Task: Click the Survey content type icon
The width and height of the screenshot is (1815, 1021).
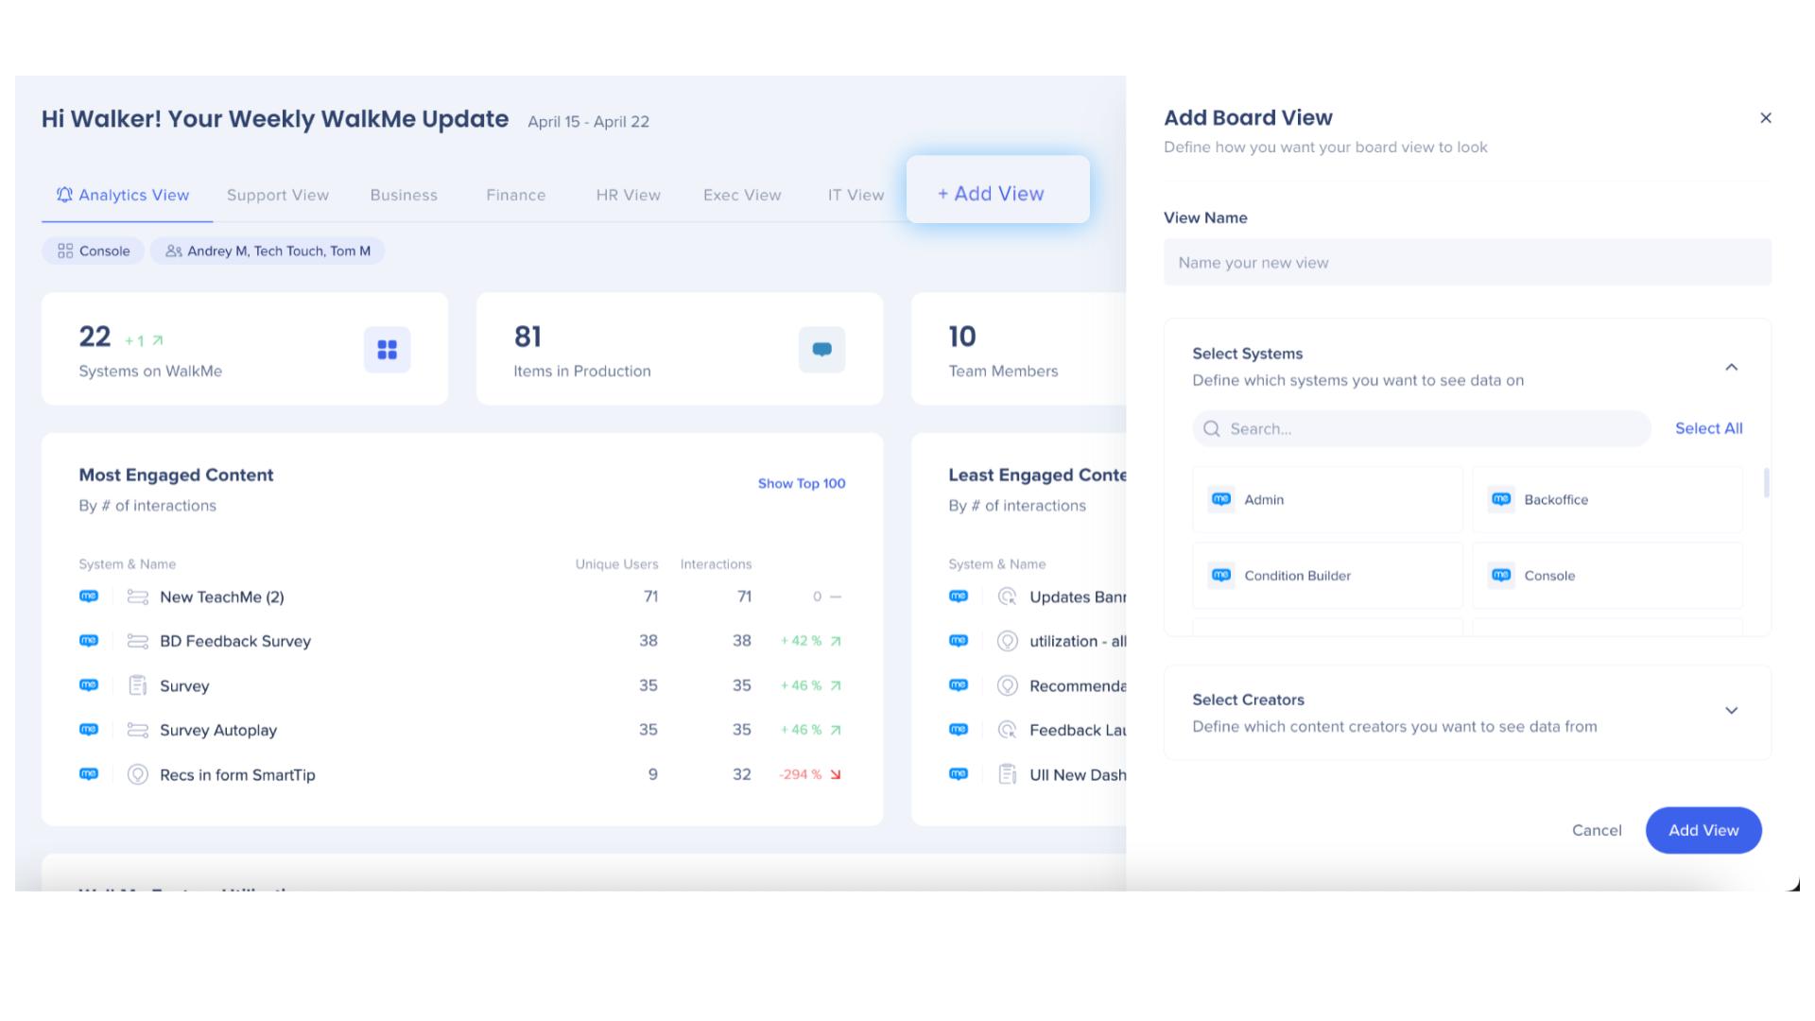Action: (x=138, y=685)
